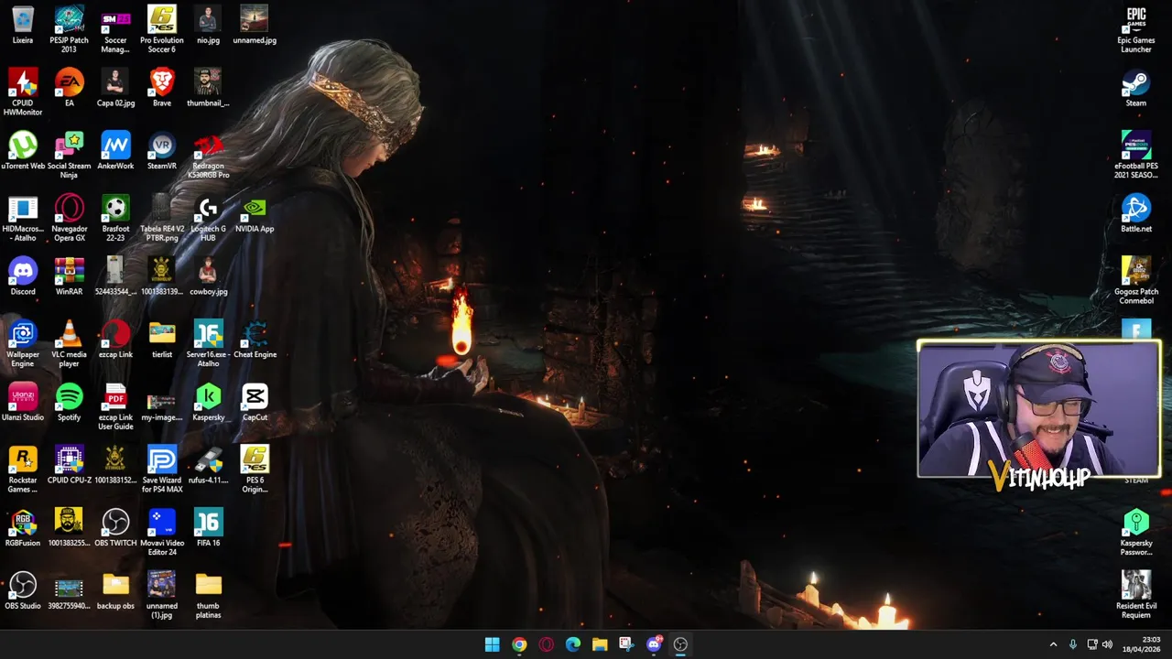This screenshot has width=1172, height=659.
Task: Launch PES 6 Original shortcut
Action: (x=255, y=469)
